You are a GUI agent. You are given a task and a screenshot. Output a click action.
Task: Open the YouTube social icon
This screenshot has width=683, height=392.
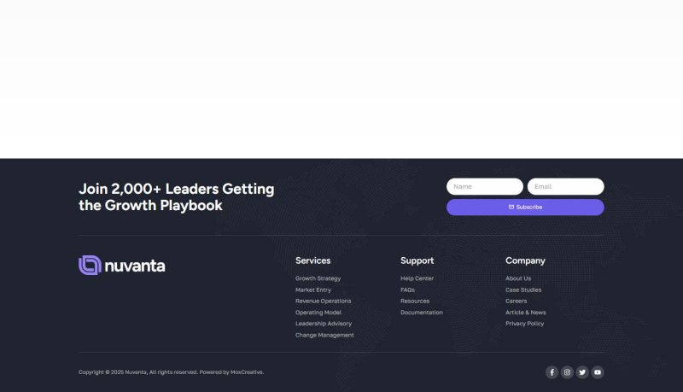tap(598, 372)
